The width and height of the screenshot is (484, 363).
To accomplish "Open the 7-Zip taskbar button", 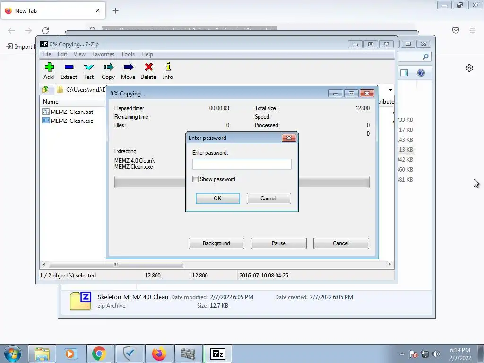I will coord(217,354).
